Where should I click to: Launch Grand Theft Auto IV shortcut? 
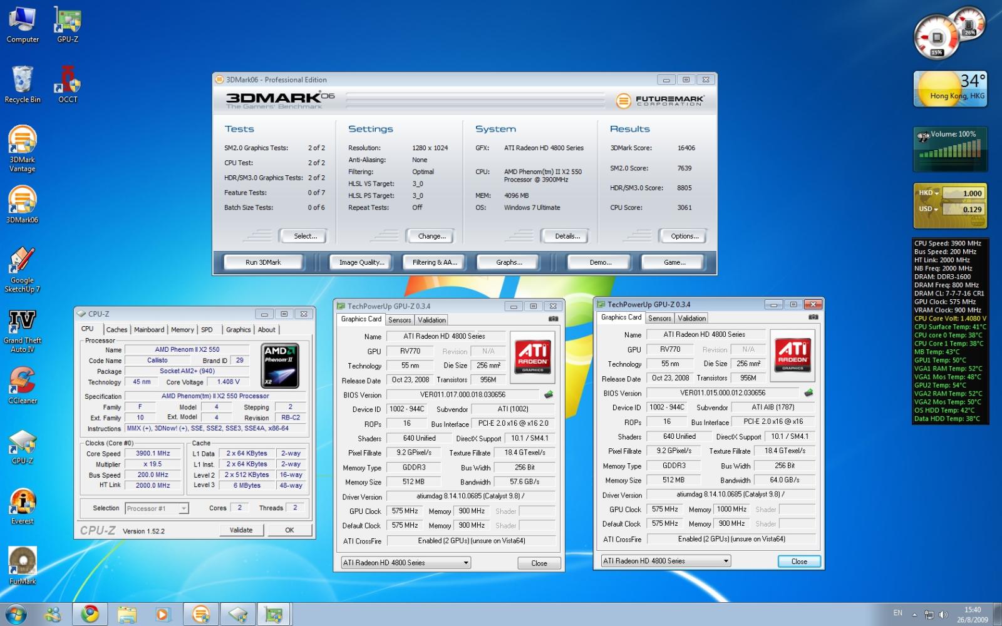pos(23,331)
